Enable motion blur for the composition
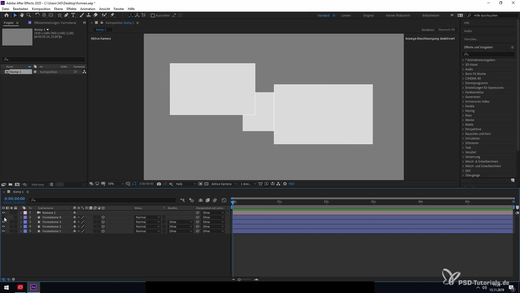This screenshot has height=293, width=520. tap(215, 200)
